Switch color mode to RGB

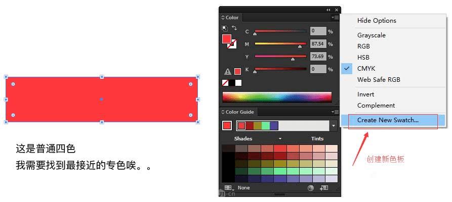363,46
